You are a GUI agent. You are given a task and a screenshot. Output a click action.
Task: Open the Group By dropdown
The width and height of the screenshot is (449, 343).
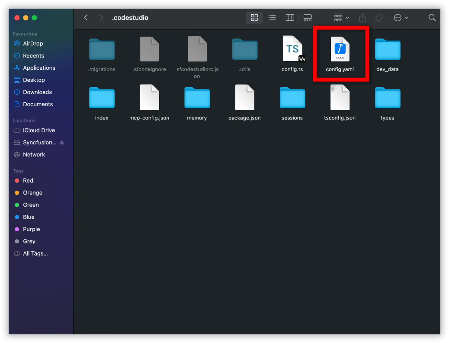(342, 18)
